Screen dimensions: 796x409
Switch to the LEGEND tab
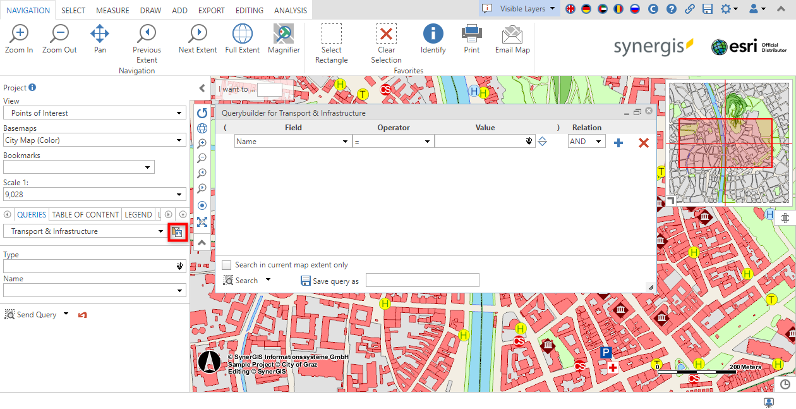[x=138, y=214]
